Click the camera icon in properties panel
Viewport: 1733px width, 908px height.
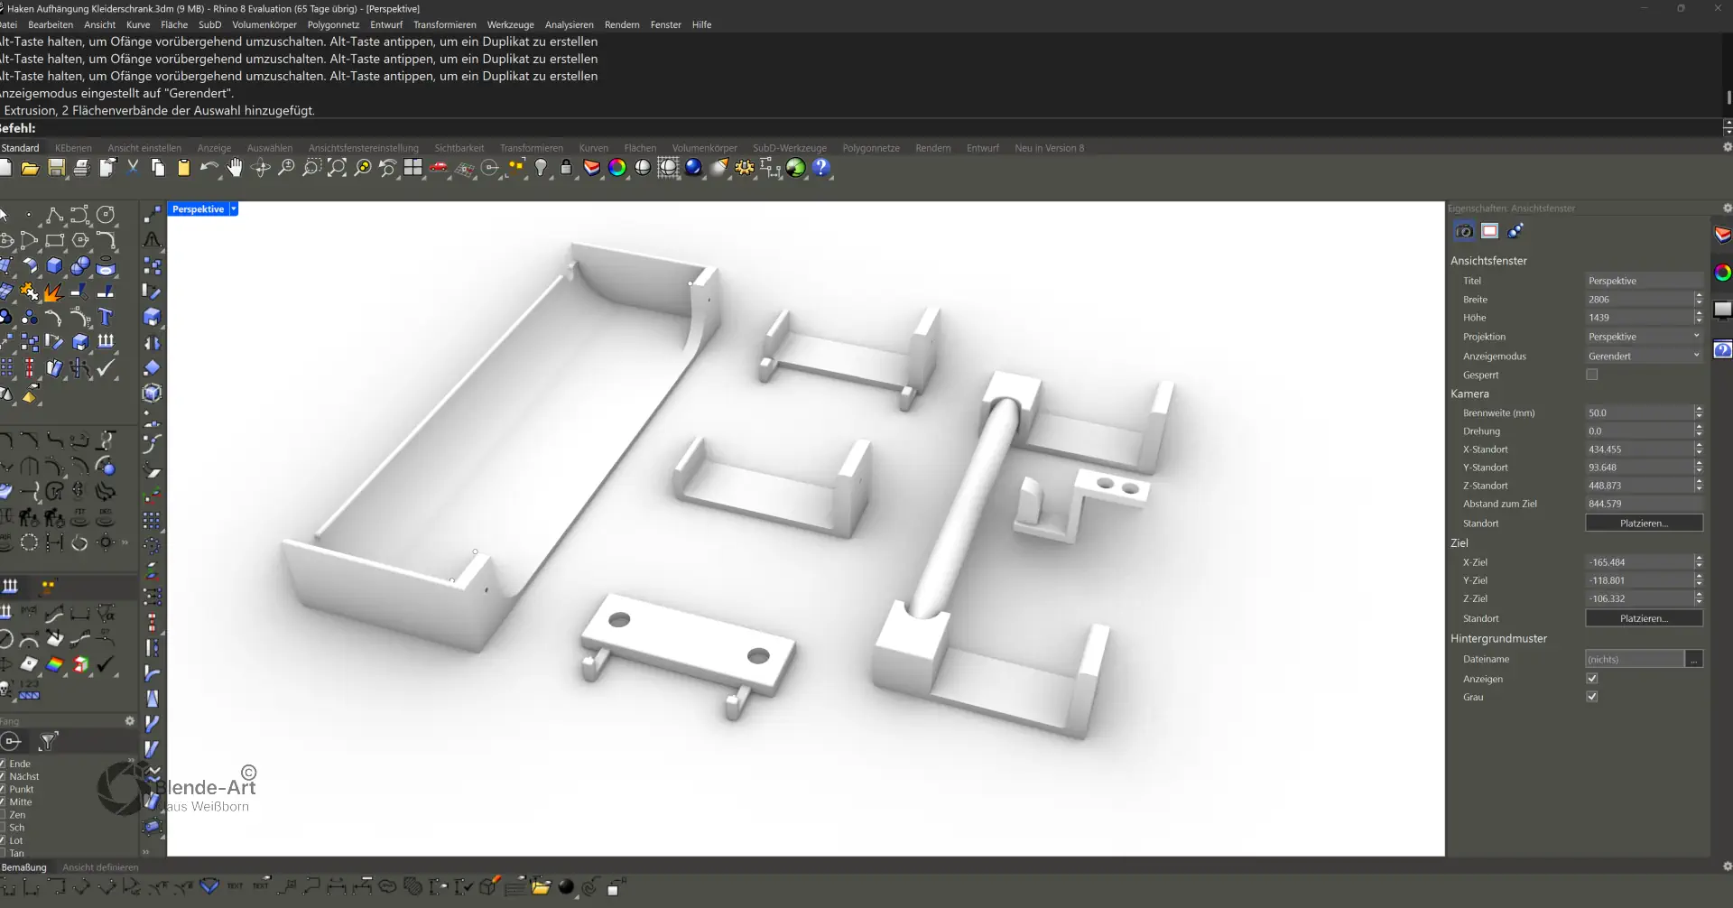(1464, 232)
